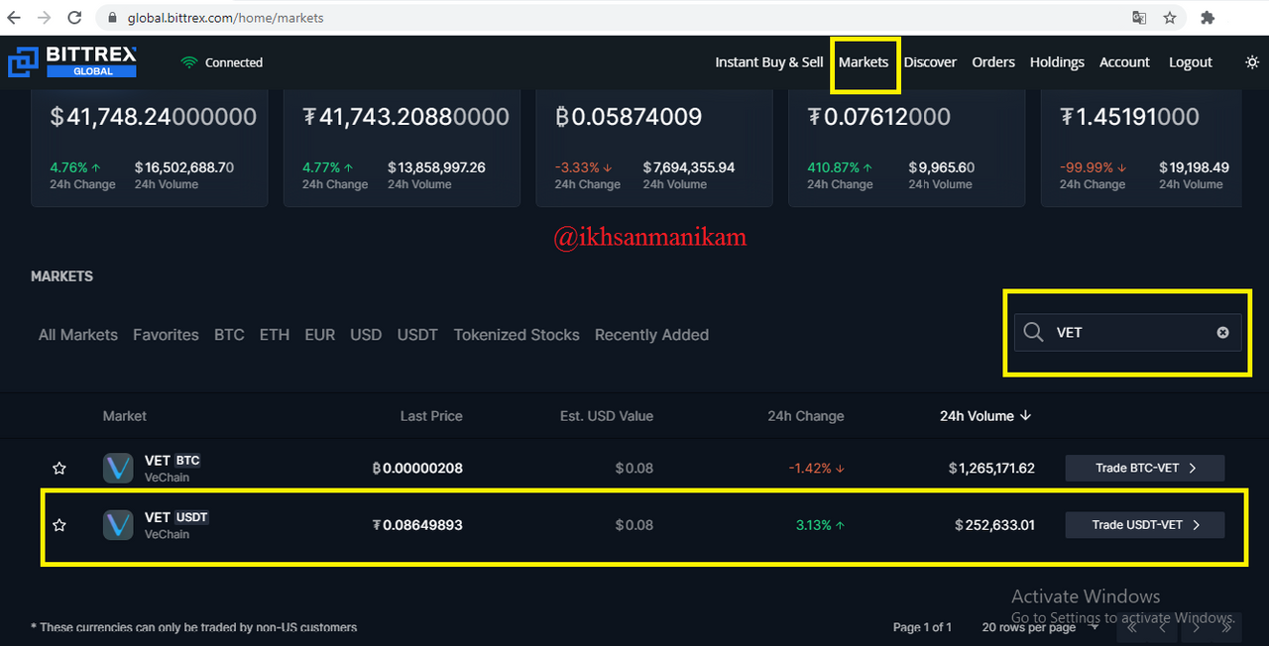This screenshot has height=646, width=1269.
Task: Sort by 24h Change column header
Action: (x=806, y=416)
